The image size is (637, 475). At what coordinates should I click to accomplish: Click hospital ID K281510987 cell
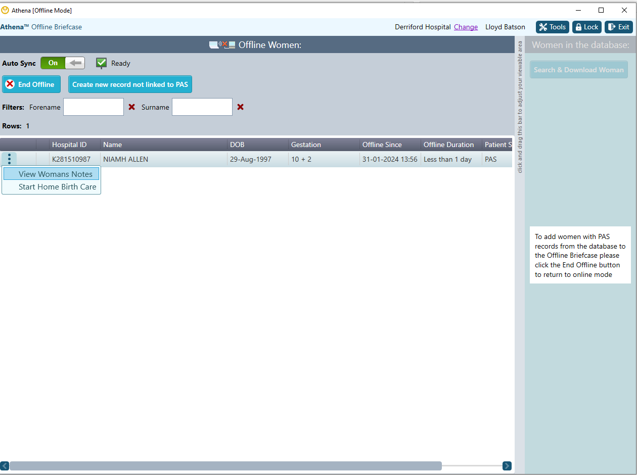pyautogui.click(x=75, y=159)
